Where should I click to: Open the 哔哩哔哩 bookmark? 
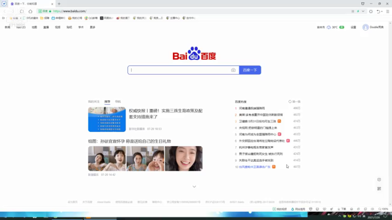58,18
